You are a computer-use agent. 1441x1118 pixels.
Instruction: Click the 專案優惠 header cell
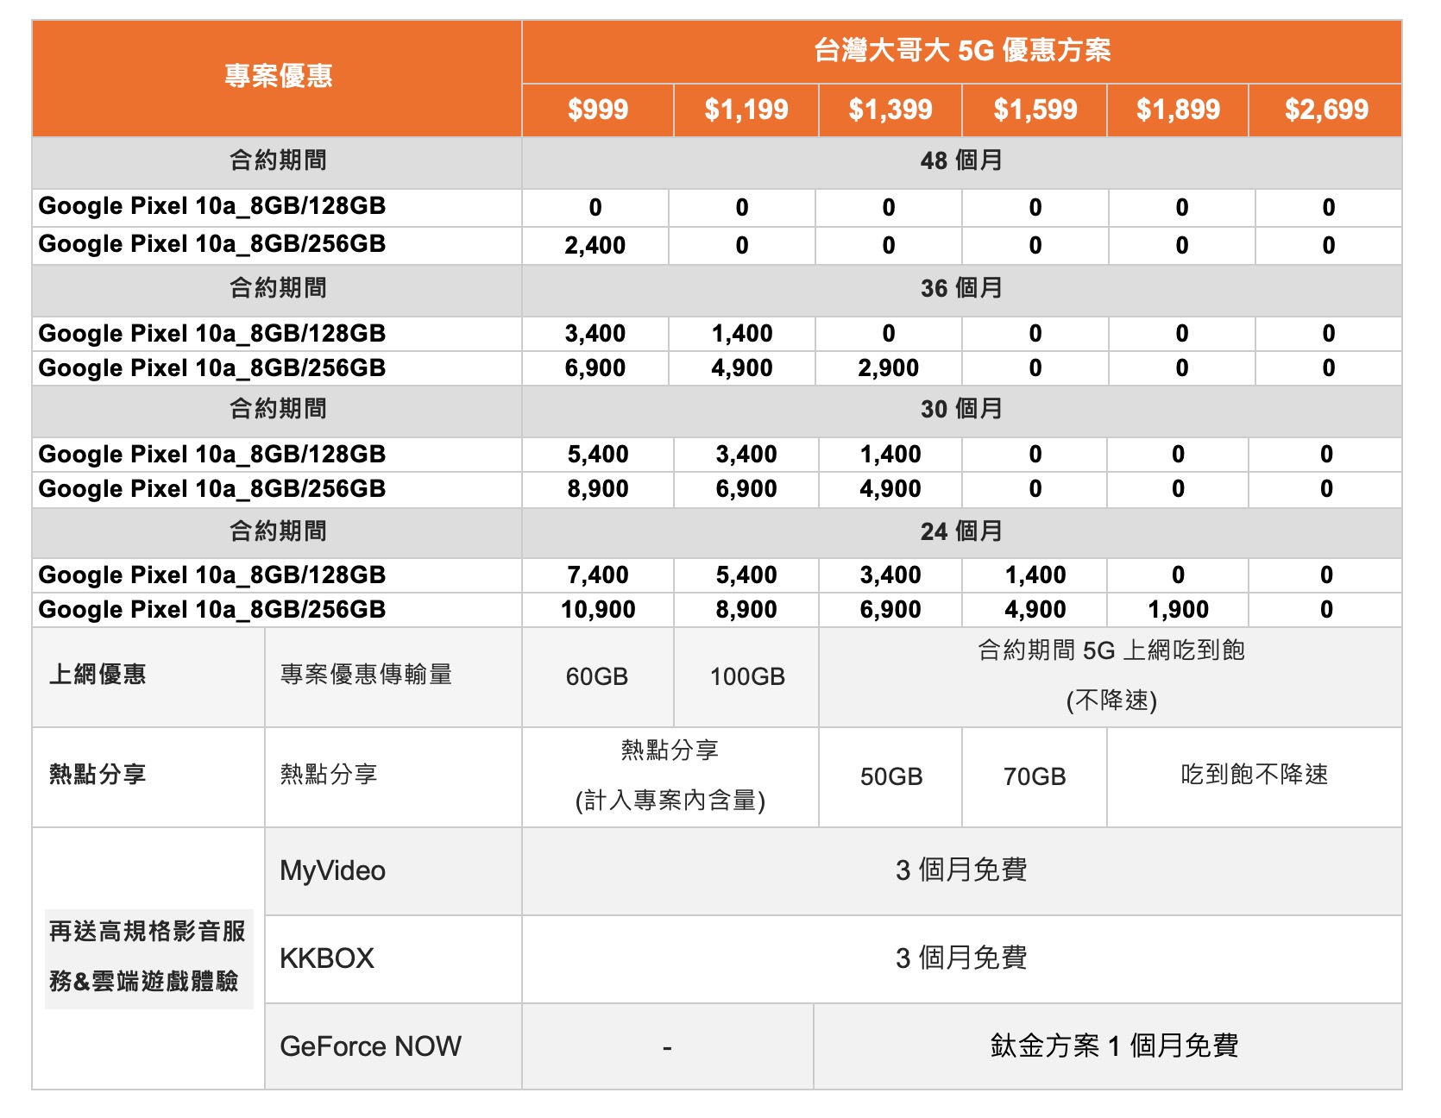(x=278, y=77)
